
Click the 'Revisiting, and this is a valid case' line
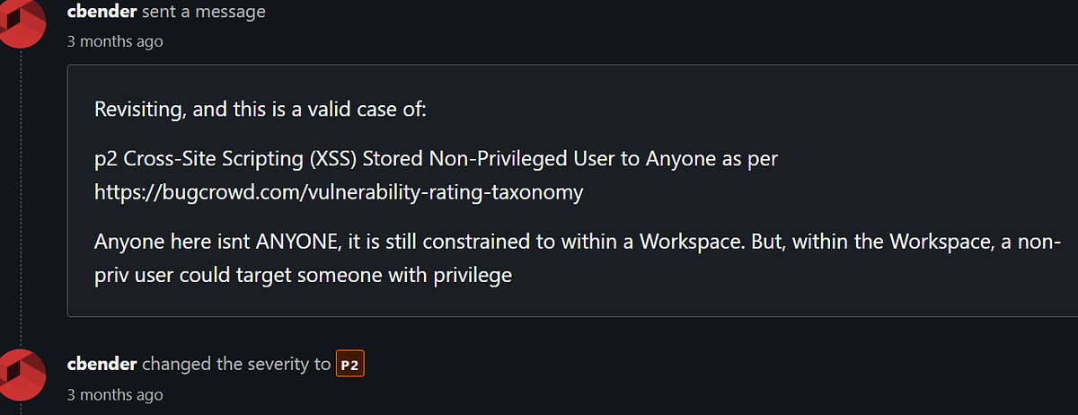pos(261,110)
